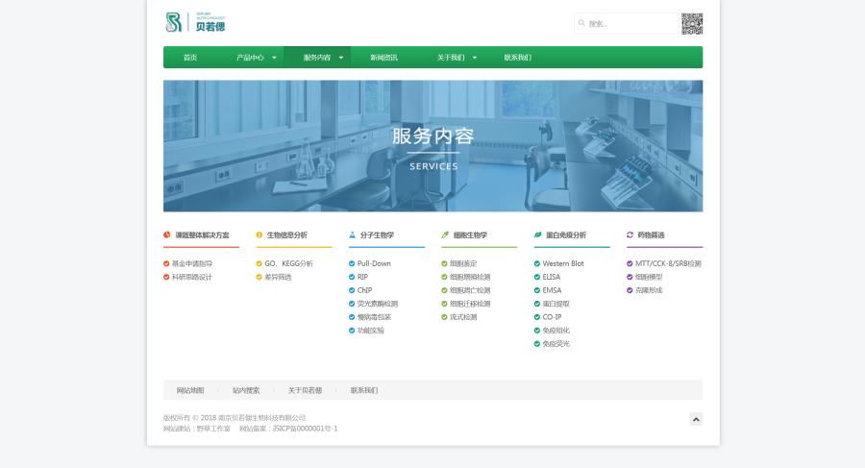The width and height of the screenshot is (865, 468).
Task: Click the leaf icon beside 蛋白免疫分析
Action: pos(537,234)
